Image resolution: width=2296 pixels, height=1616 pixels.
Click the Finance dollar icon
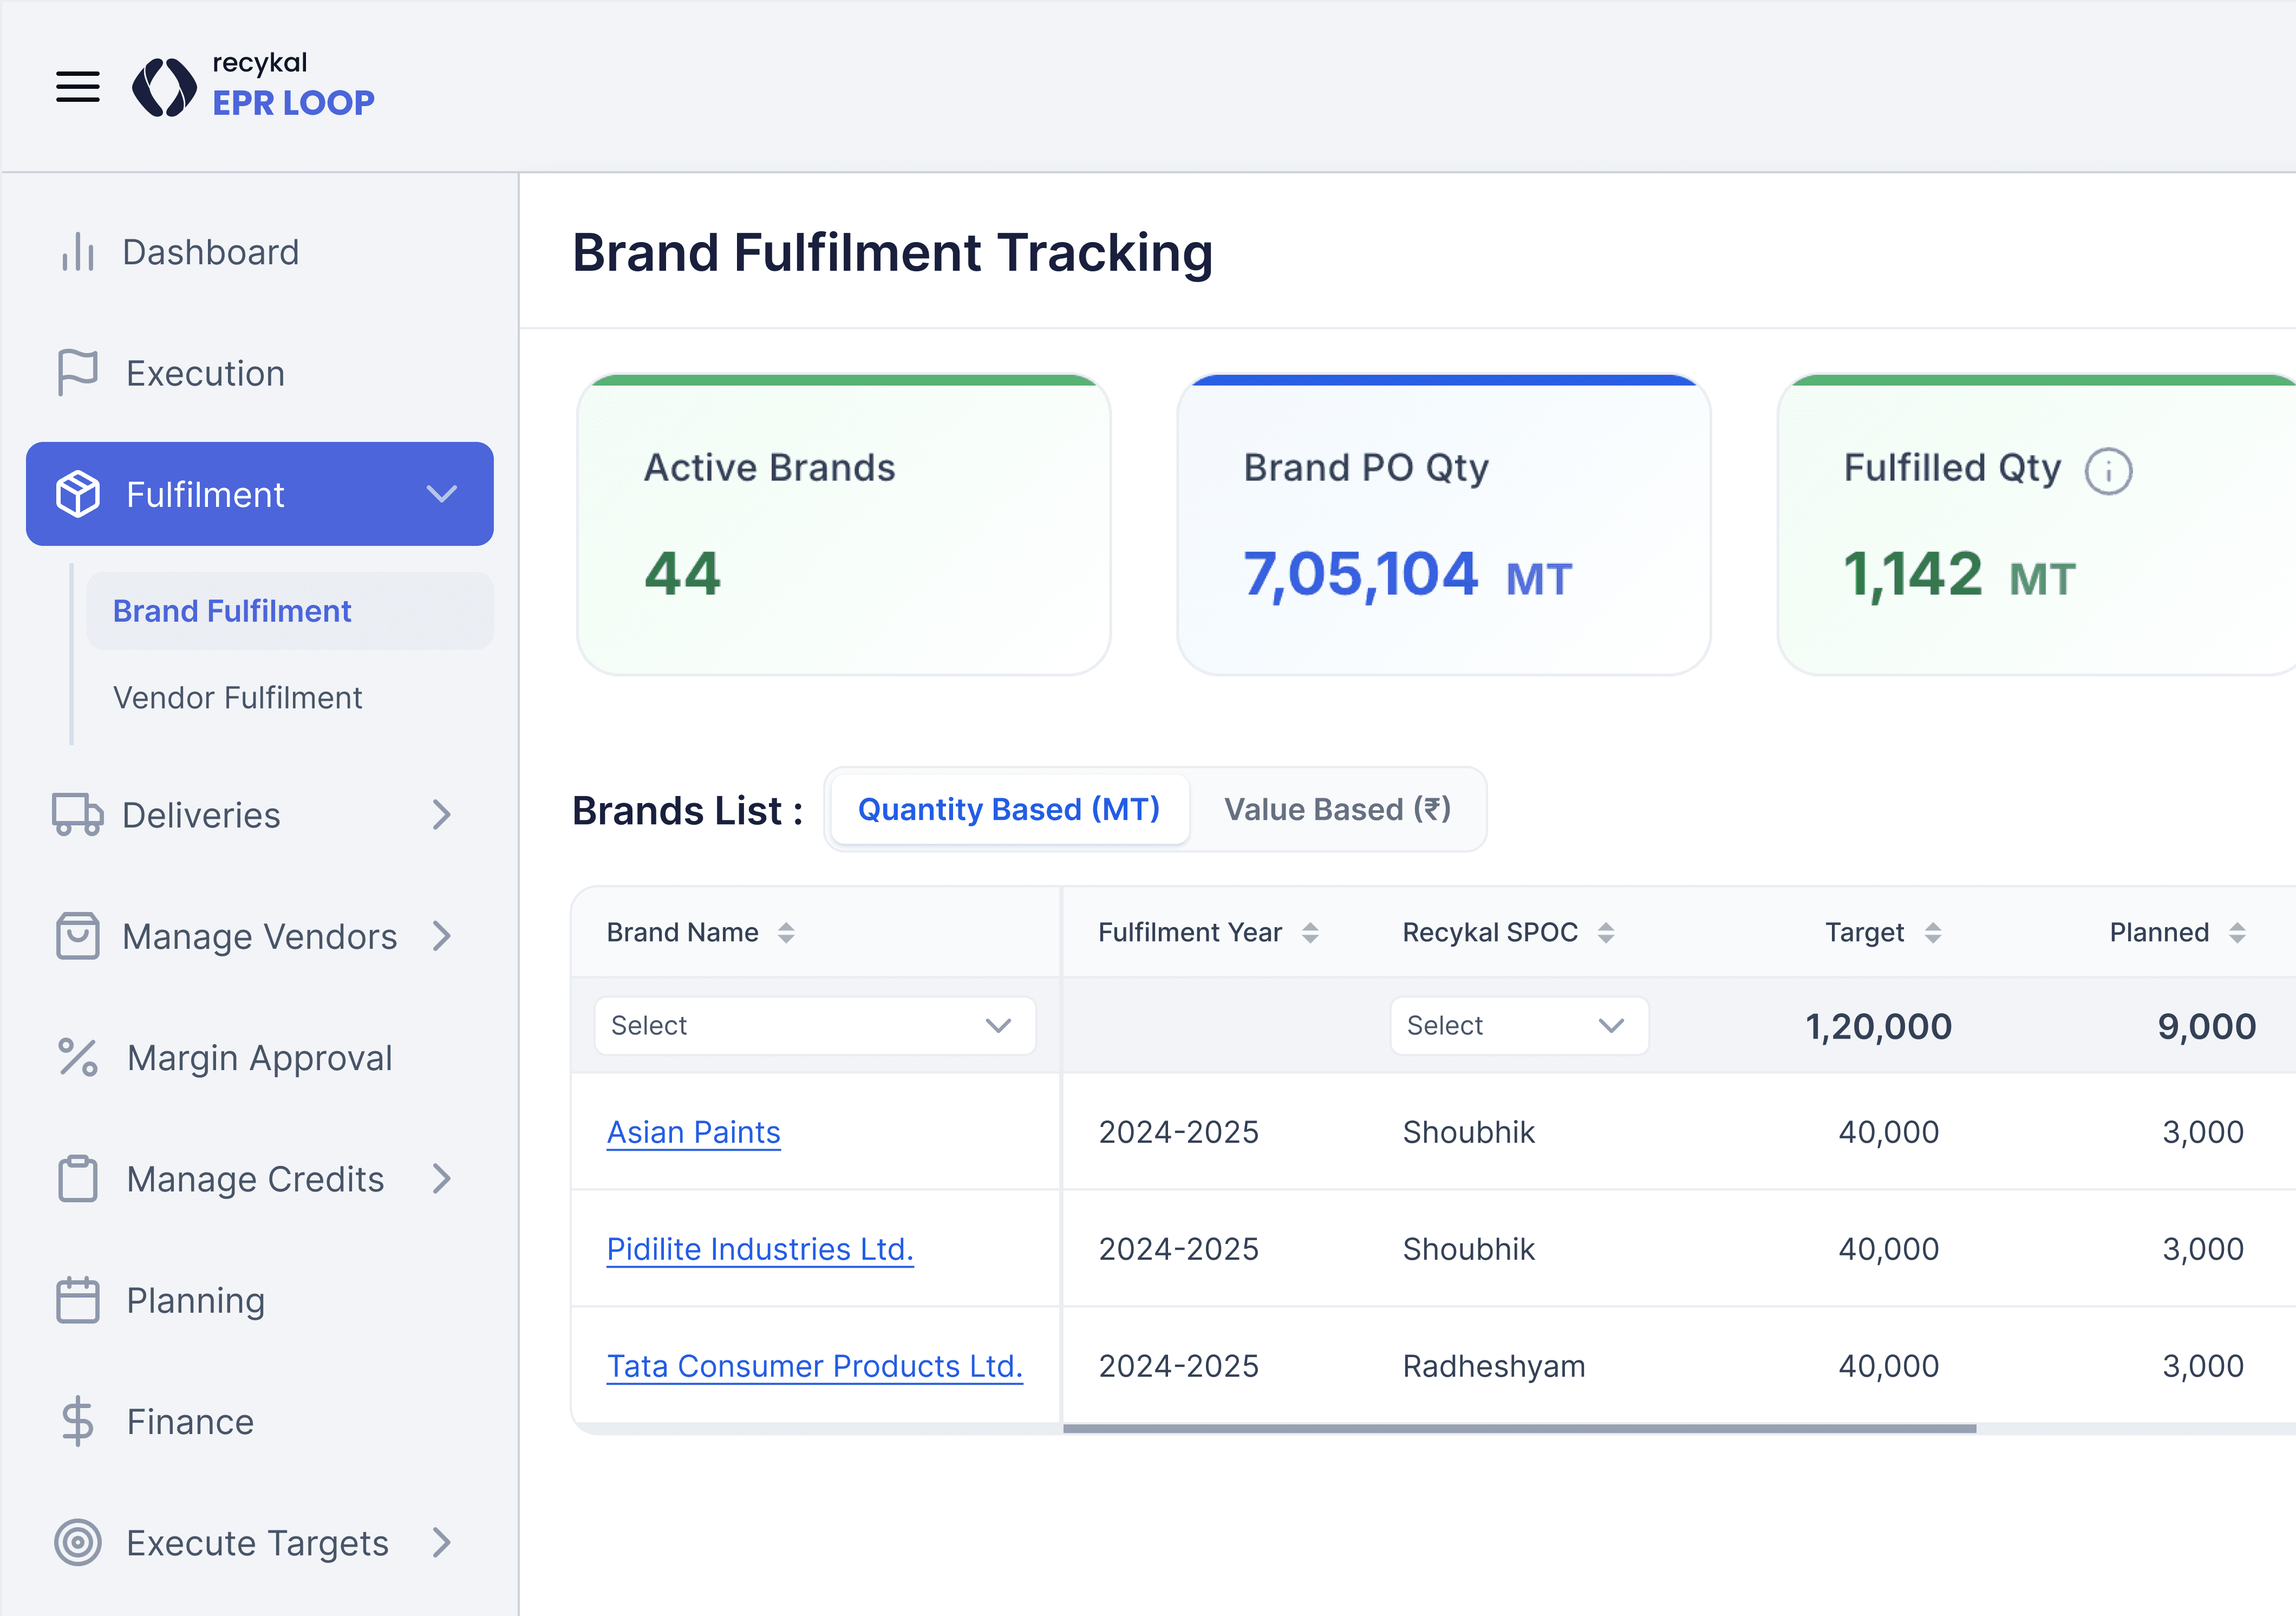(77, 1421)
